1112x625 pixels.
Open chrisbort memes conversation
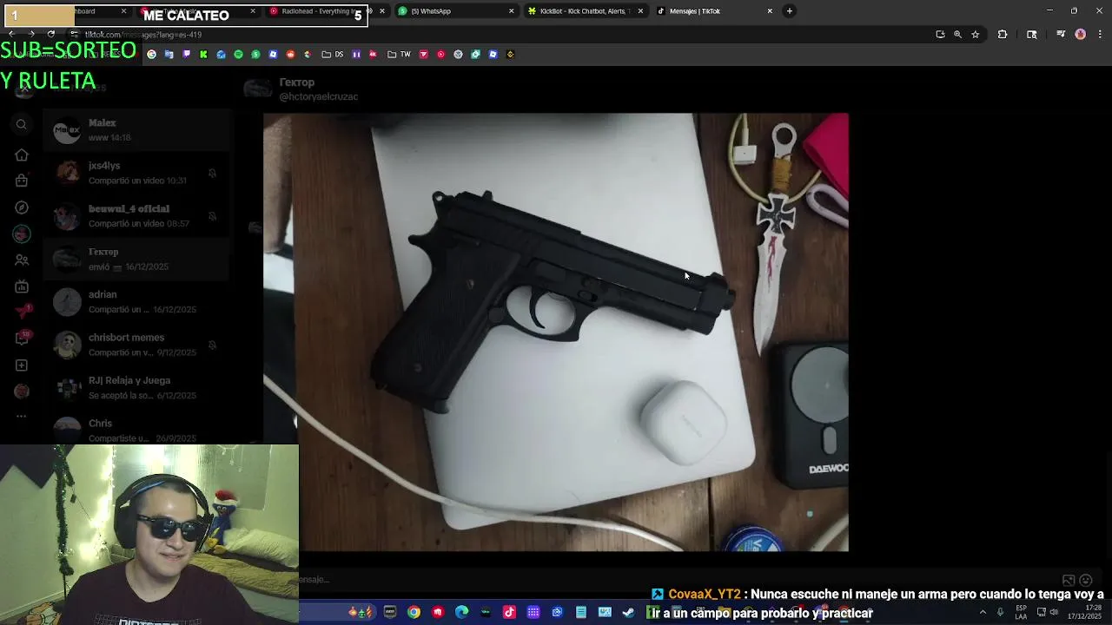point(136,345)
